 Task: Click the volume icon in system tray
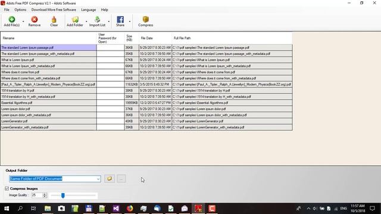click(315, 209)
